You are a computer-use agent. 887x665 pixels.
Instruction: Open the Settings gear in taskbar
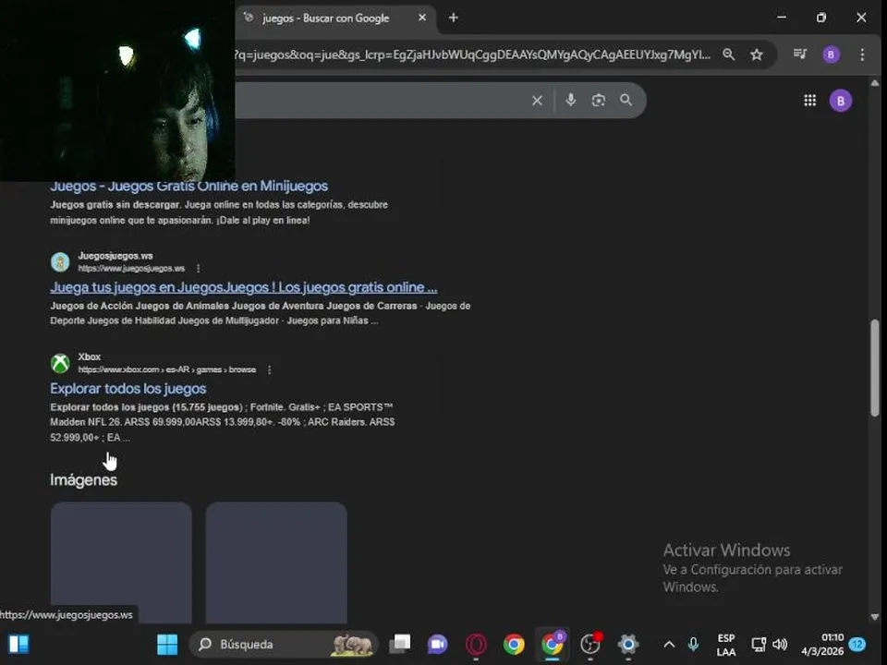point(628,644)
